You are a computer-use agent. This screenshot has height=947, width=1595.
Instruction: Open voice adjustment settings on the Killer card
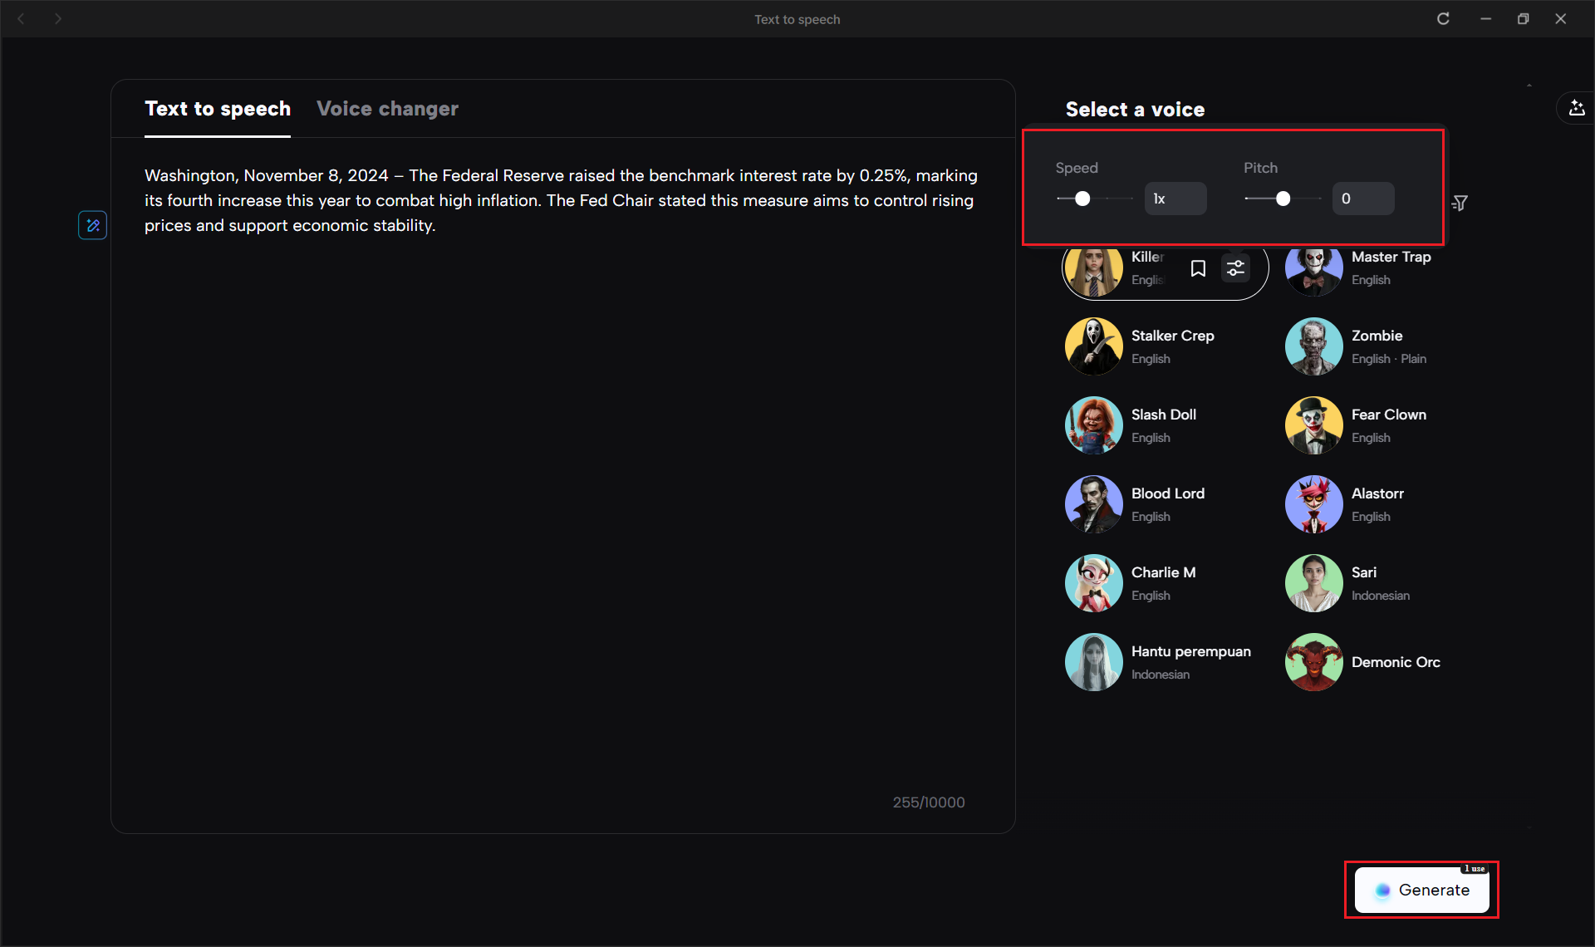pos(1235,268)
